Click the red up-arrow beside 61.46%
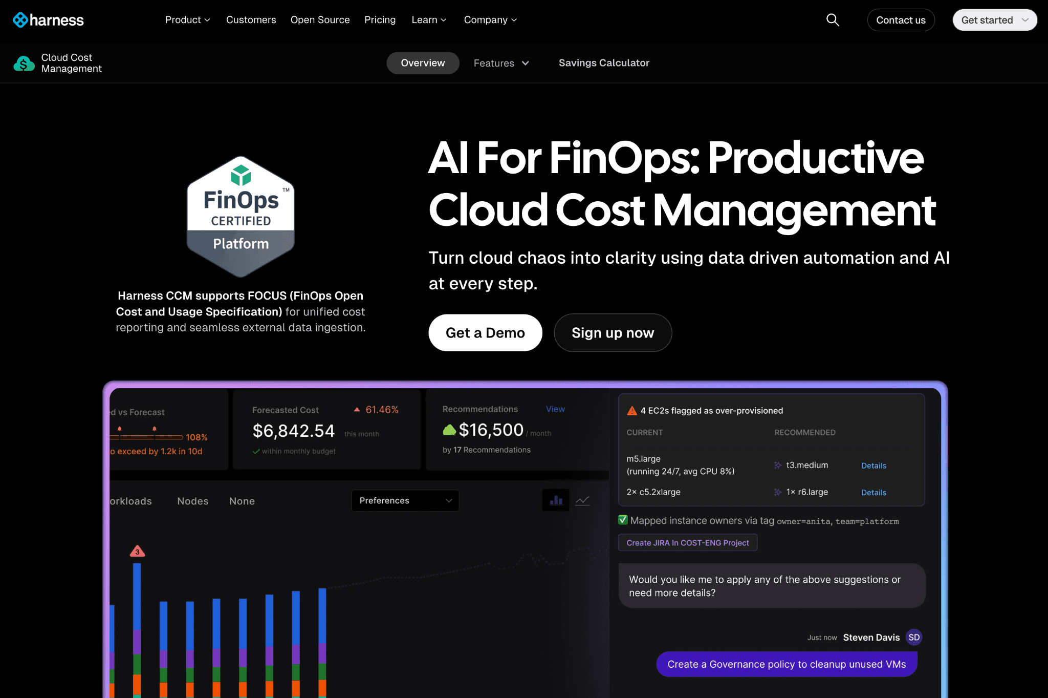Screen dimensions: 1048x698 tap(357, 410)
